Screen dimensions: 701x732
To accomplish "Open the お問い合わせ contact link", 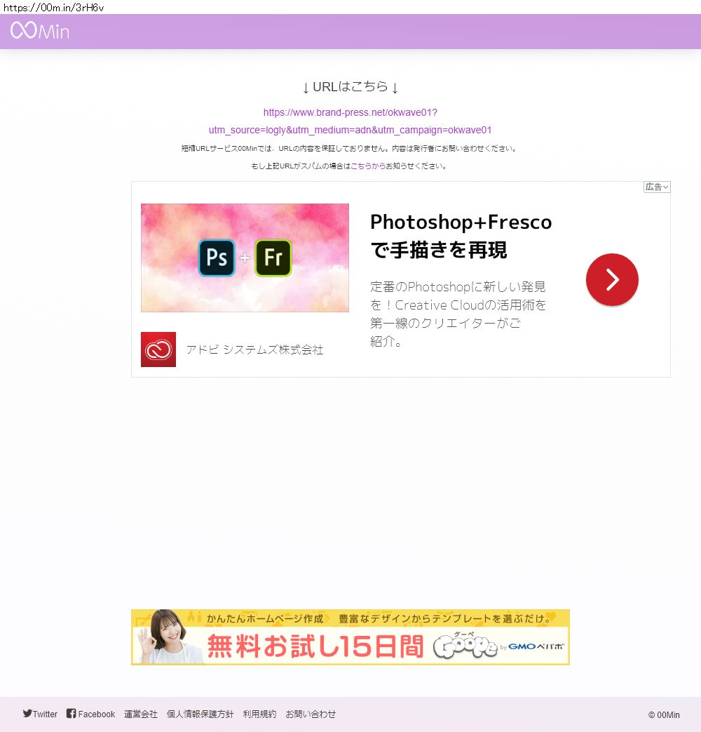I will click(x=311, y=714).
